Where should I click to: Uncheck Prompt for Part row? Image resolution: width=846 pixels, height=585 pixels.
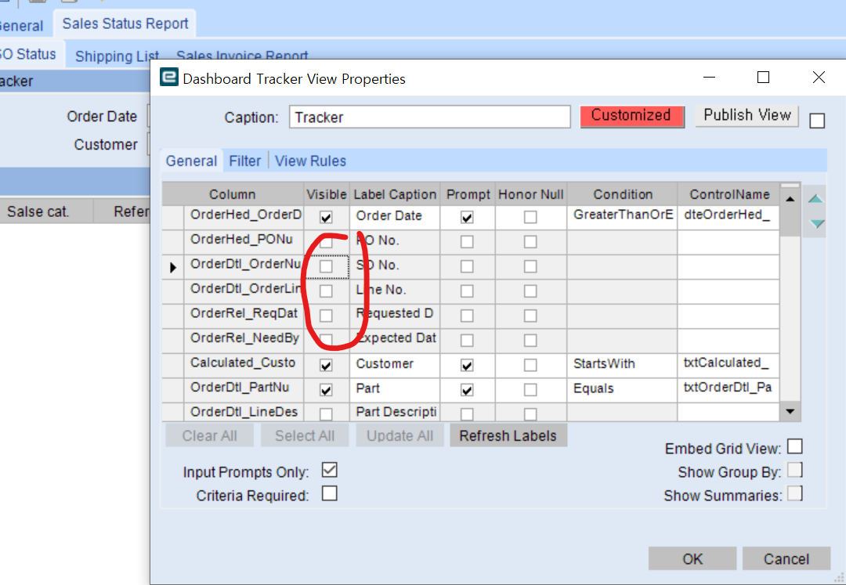point(467,390)
